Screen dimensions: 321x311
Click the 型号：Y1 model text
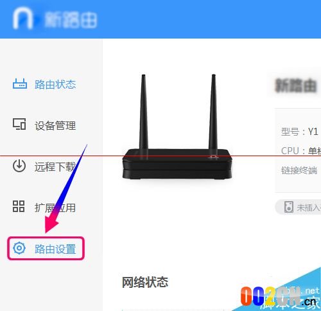point(300,132)
